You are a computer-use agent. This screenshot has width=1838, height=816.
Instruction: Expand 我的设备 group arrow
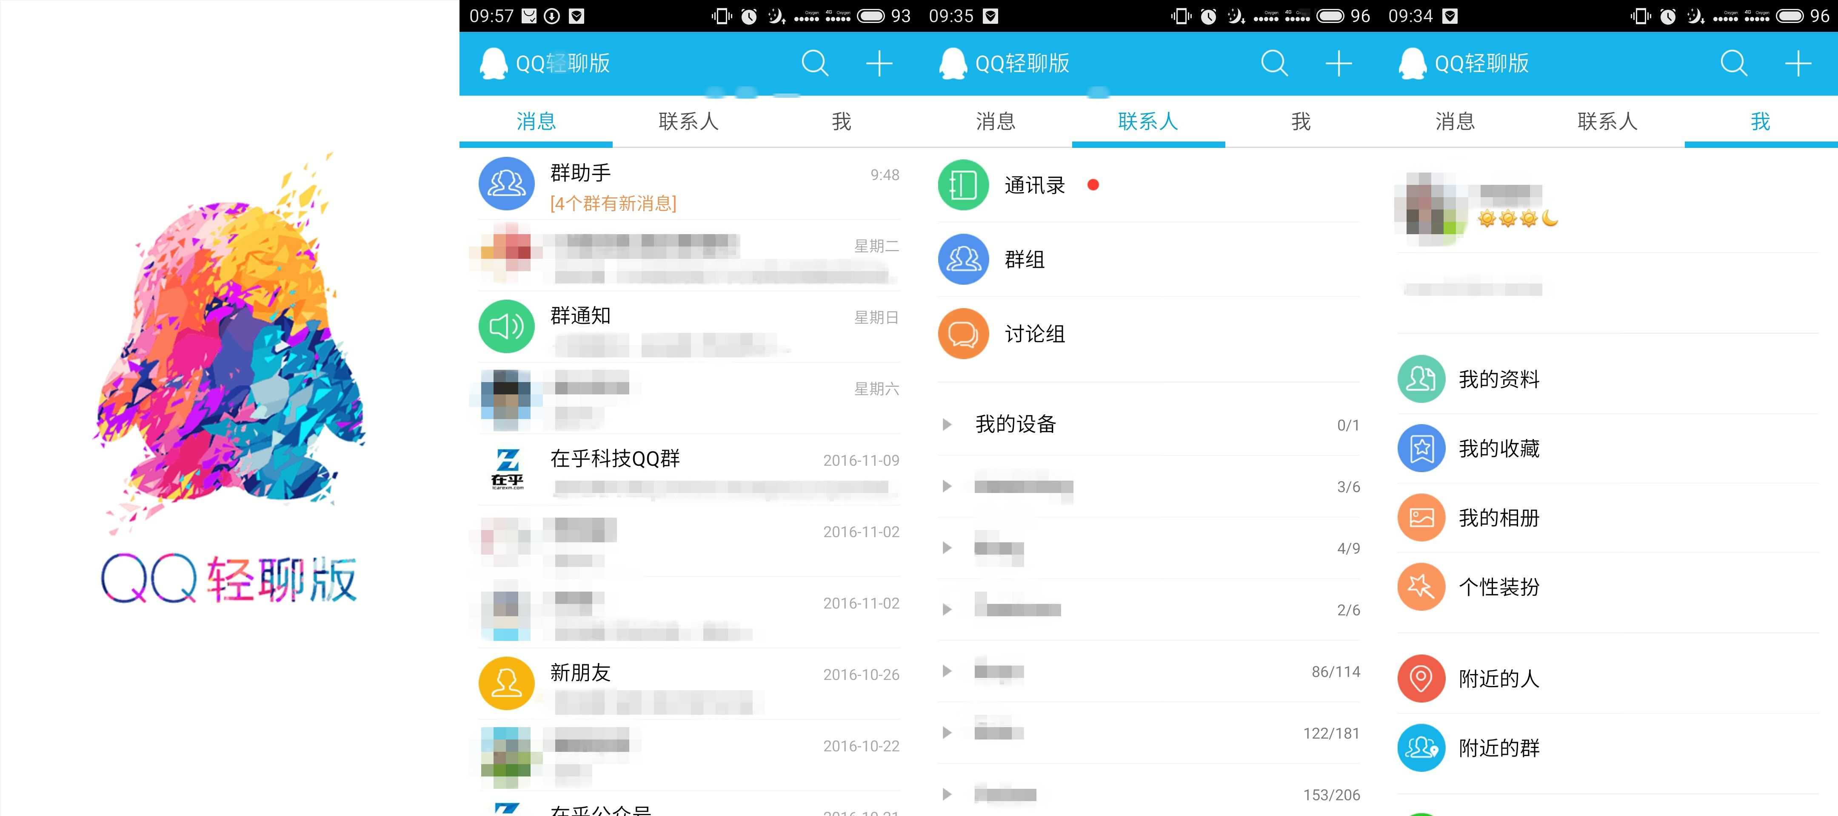947,425
